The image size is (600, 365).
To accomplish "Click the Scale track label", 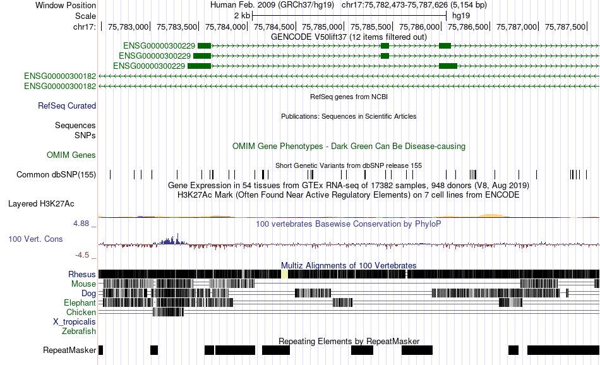I will pos(85,16).
